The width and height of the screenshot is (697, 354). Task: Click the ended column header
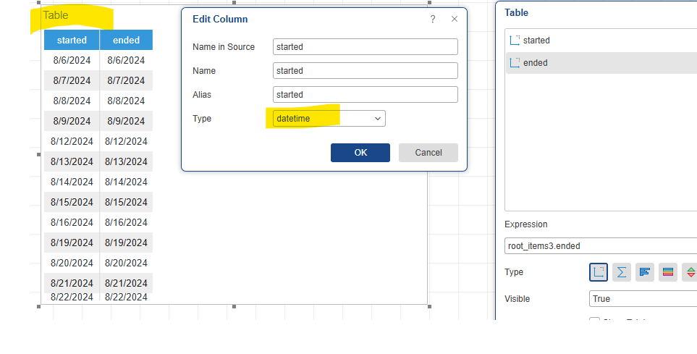click(126, 40)
